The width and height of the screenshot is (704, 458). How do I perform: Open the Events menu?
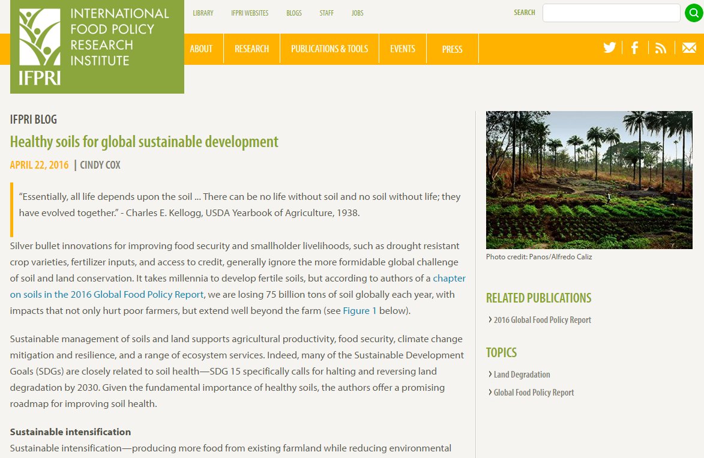tap(402, 49)
